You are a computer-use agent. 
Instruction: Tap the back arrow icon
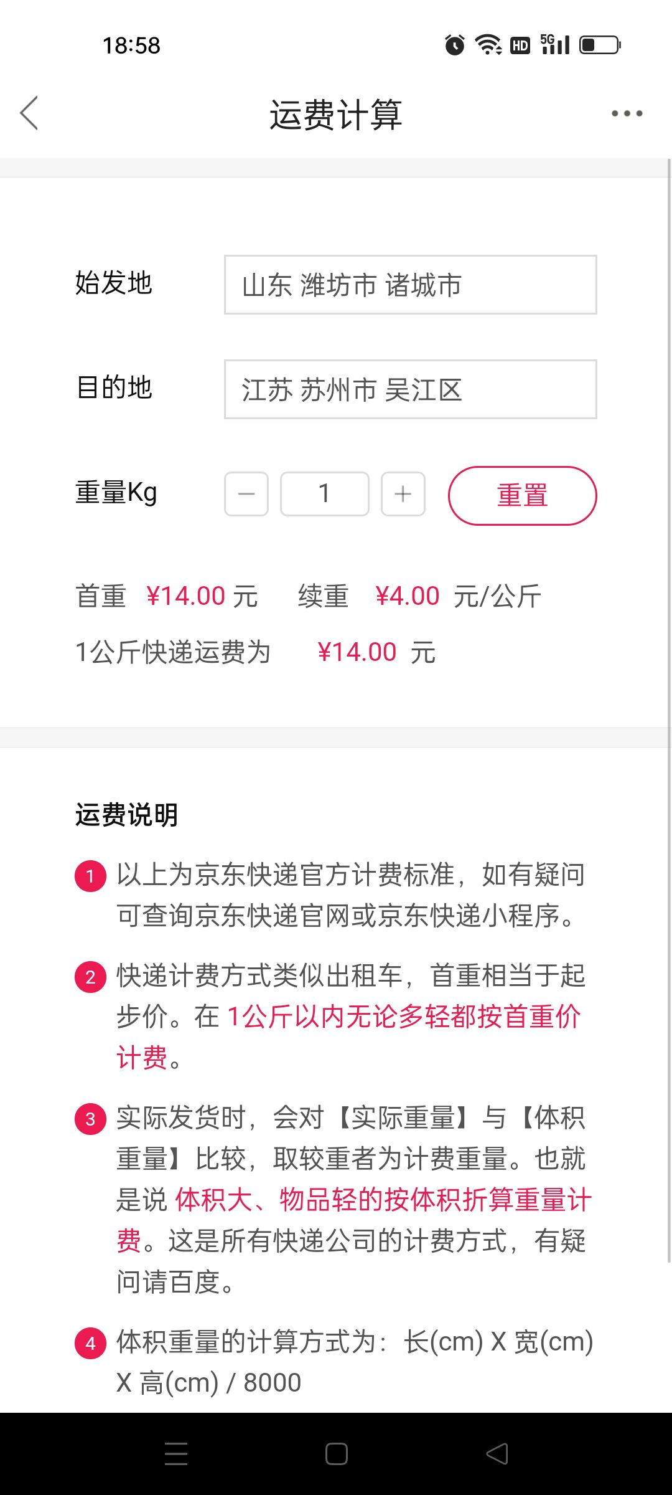[x=29, y=113]
